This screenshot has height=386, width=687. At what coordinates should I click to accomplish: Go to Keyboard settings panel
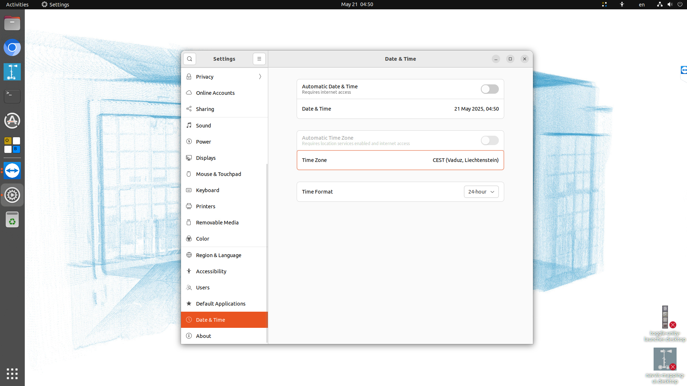[224, 190]
